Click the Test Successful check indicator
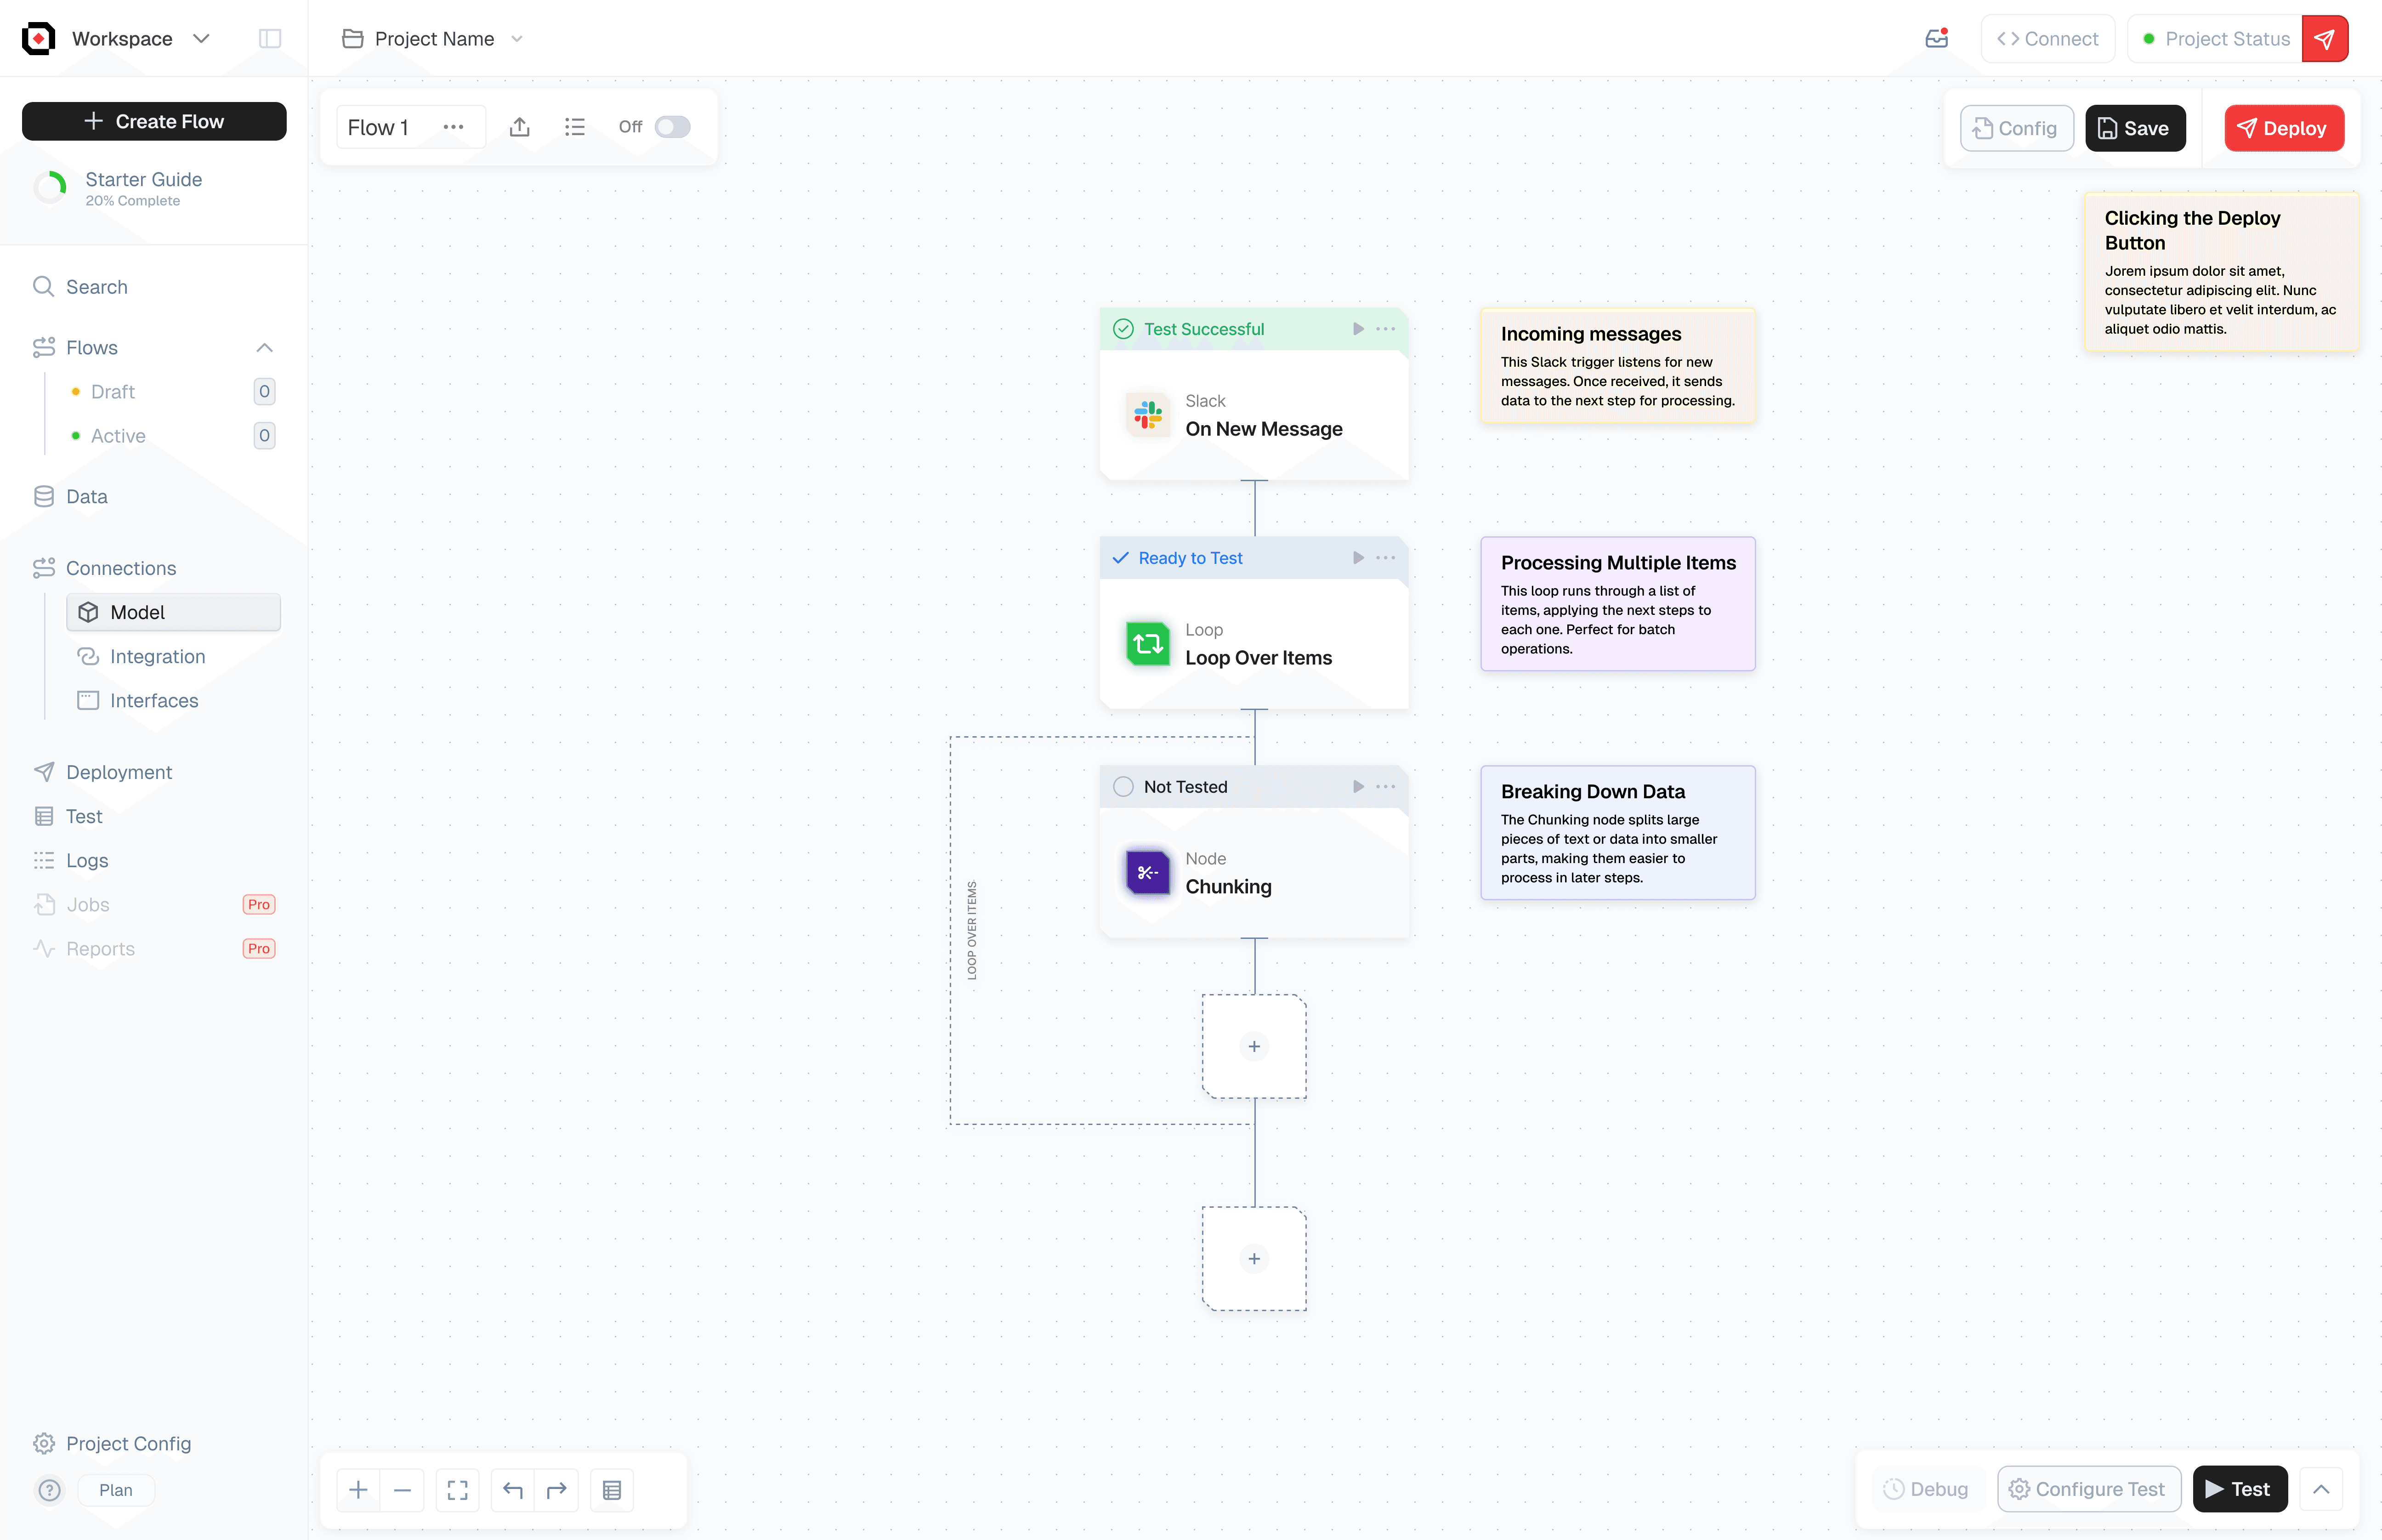The image size is (2382, 1540). click(1123, 329)
